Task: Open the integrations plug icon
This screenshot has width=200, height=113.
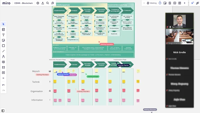Action: click(53, 3)
